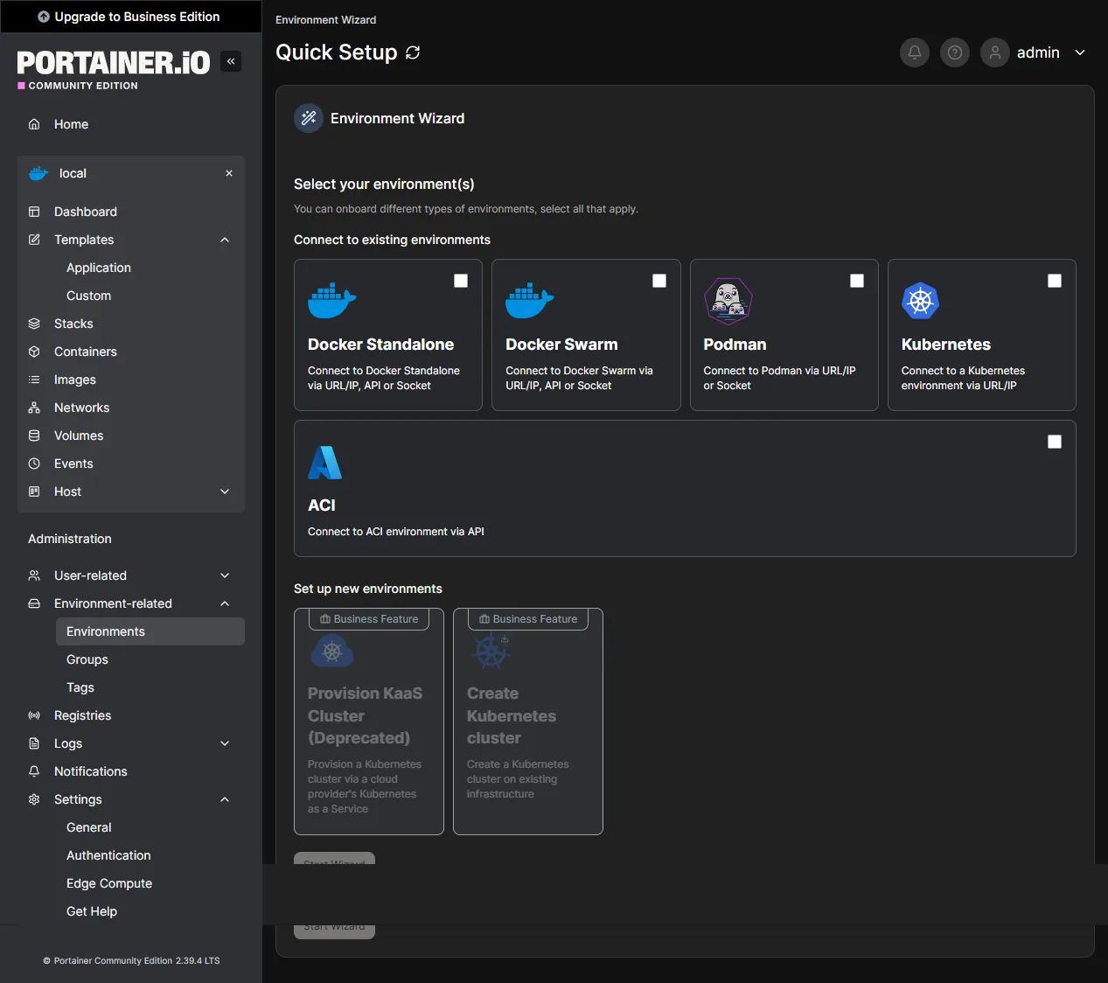Screen dimensions: 1108x983
Task: Click the Home house icon in sidebar
Action: pyautogui.click(x=34, y=124)
